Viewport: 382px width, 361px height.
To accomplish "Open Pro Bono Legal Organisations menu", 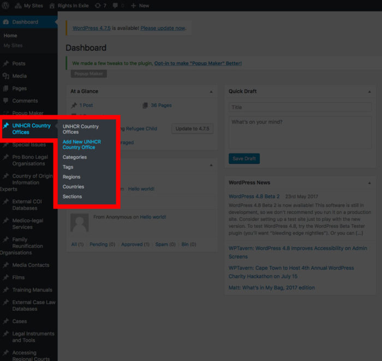I will [29, 161].
